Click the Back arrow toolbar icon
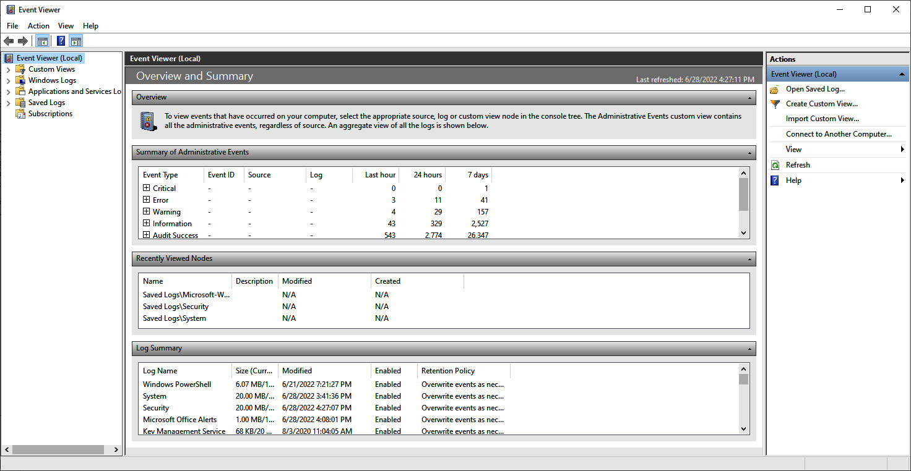The height and width of the screenshot is (471, 911). (x=9, y=41)
